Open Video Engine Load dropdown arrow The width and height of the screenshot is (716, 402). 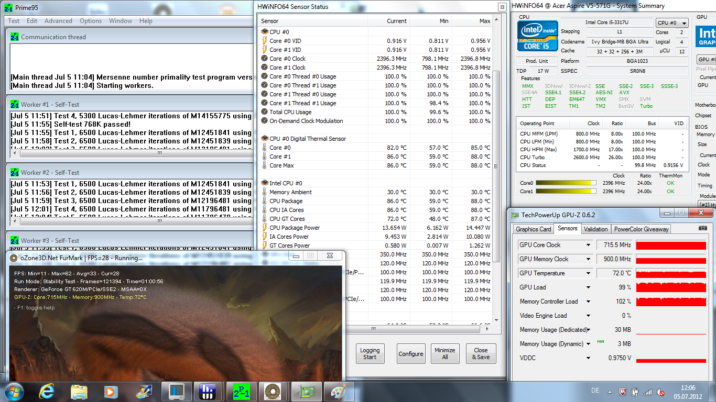click(589, 316)
